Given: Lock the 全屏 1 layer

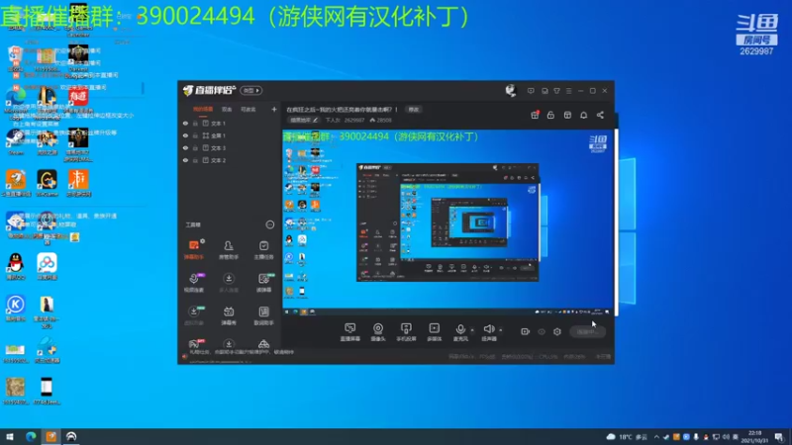Looking at the screenshot, I should tap(195, 135).
